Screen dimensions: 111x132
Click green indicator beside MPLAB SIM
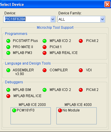tap(8, 90)
